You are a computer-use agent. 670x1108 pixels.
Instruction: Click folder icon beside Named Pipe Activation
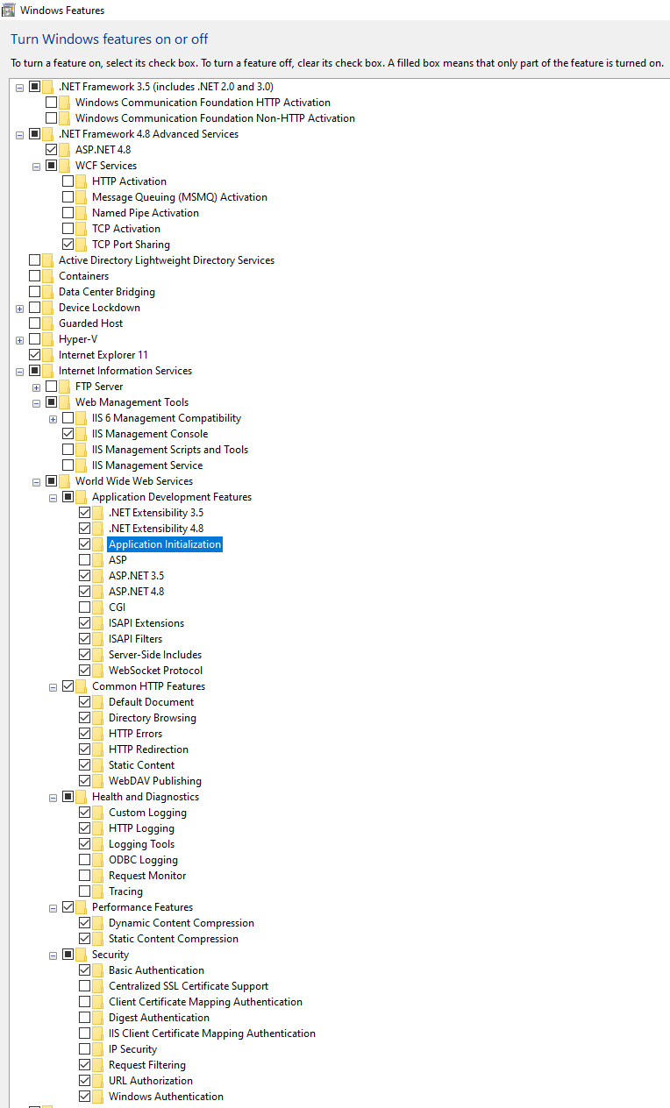[x=82, y=213]
